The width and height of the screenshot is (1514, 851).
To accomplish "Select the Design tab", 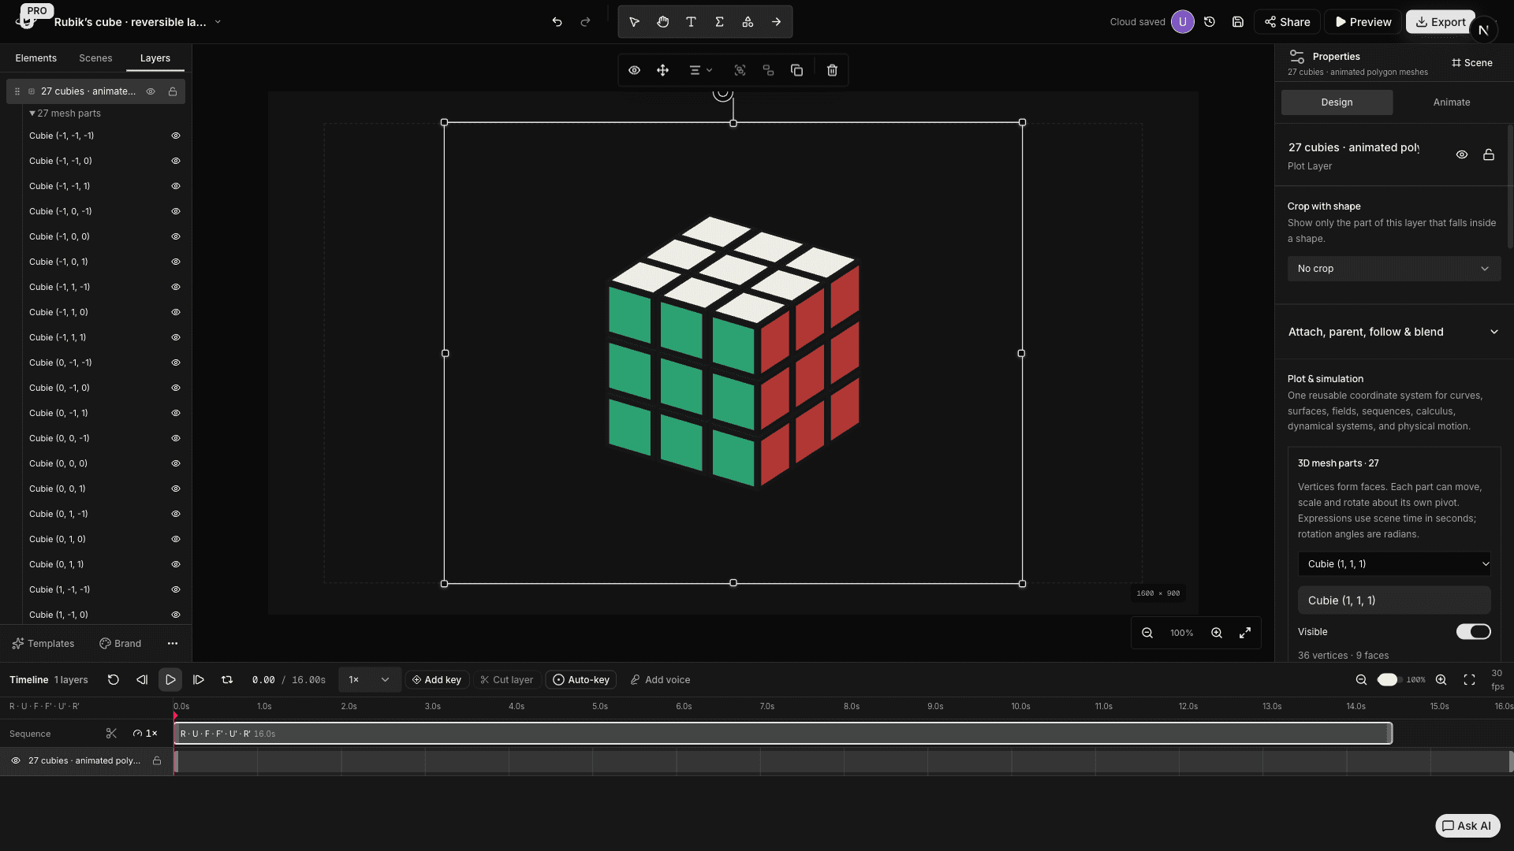I will [1337, 102].
